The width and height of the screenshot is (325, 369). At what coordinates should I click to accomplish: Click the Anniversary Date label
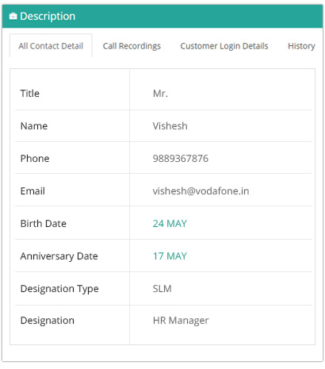coord(59,256)
